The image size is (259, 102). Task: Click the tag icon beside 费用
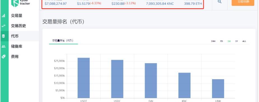click(3, 57)
